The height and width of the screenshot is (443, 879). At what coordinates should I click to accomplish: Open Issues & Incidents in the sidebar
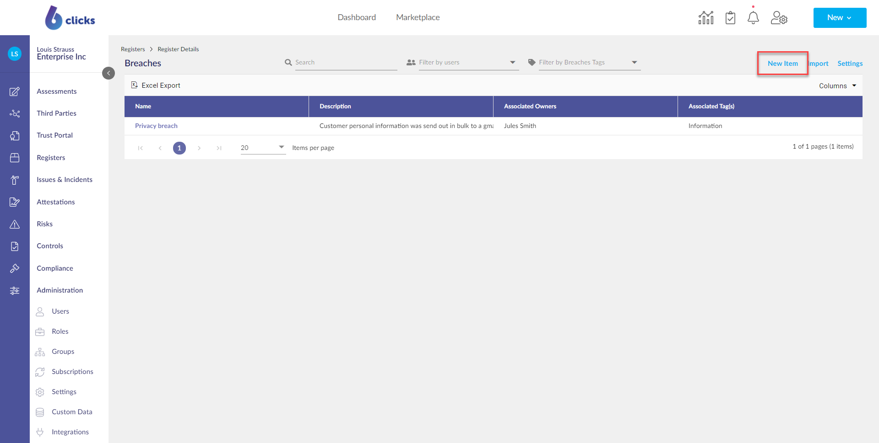pos(65,180)
